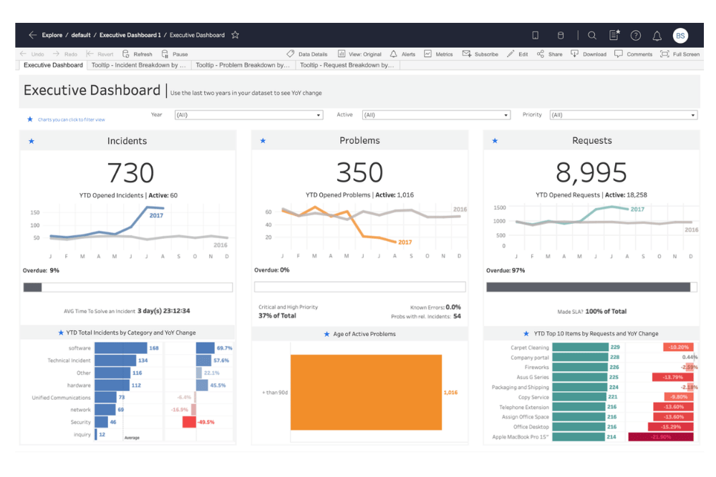The width and height of the screenshot is (716, 477).
Task: Expand the Active filter dropdown
Action: [435, 115]
